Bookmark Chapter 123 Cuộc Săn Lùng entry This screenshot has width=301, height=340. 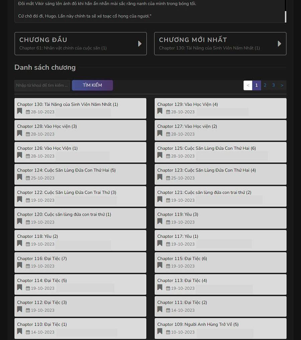coord(160,177)
